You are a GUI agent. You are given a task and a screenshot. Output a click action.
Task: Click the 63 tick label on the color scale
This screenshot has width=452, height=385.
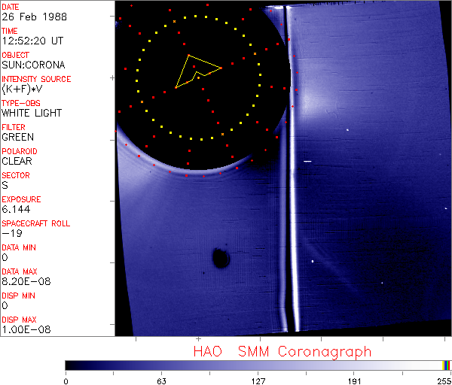click(x=161, y=380)
